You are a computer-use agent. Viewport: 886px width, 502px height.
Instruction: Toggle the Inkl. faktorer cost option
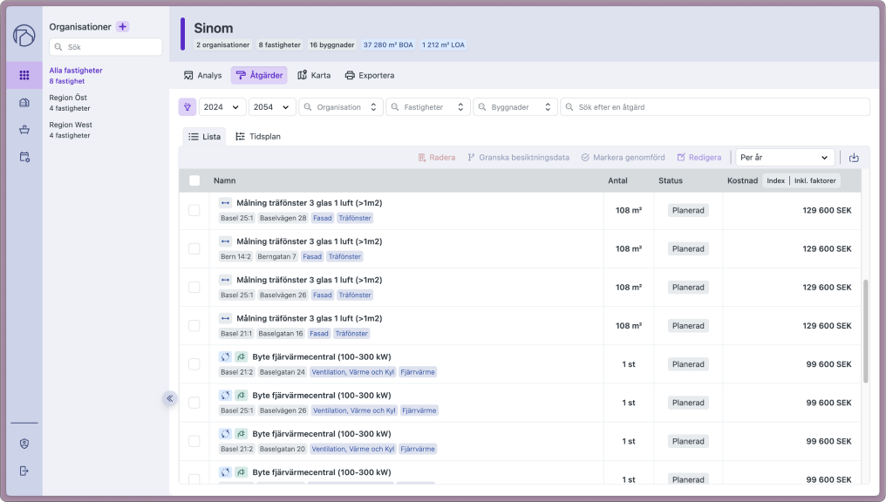coord(814,180)
